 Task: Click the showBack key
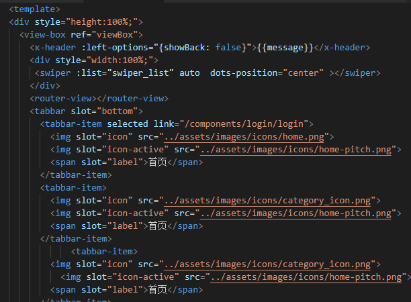click(184, 48)
